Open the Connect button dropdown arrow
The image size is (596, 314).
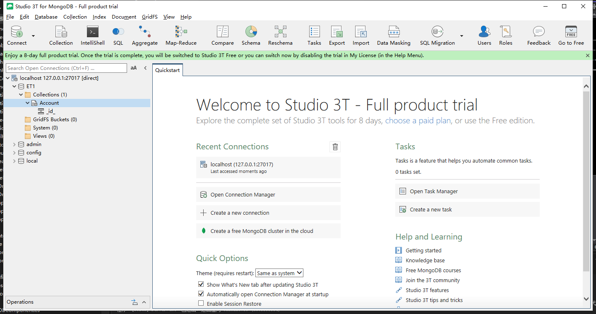34,36
